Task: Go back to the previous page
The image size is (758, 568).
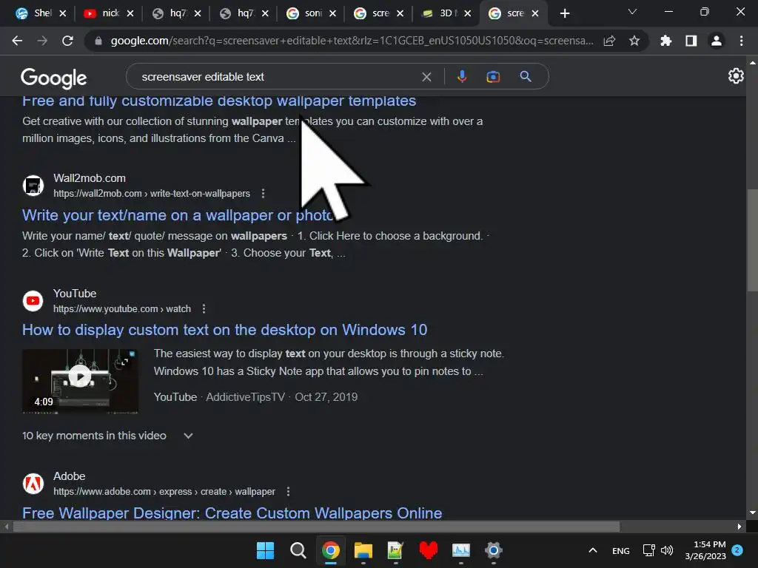Action: pos(17,41)
